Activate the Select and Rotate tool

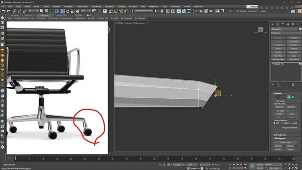[x=67, y=11]
